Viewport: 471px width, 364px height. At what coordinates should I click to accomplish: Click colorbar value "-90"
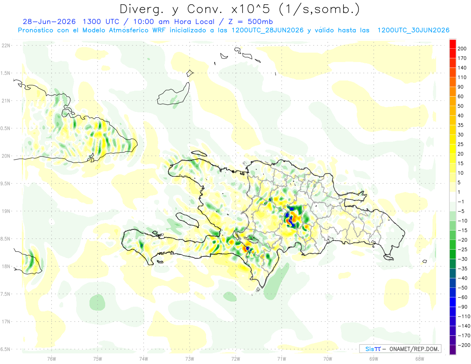click(463, 307)
